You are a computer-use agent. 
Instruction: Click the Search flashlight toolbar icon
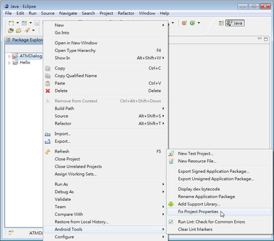coord(27,31)
